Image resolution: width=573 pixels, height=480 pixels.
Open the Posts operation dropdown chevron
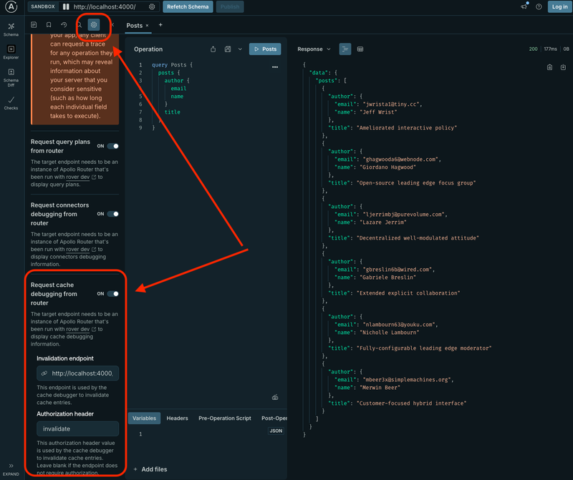point(240,49)
